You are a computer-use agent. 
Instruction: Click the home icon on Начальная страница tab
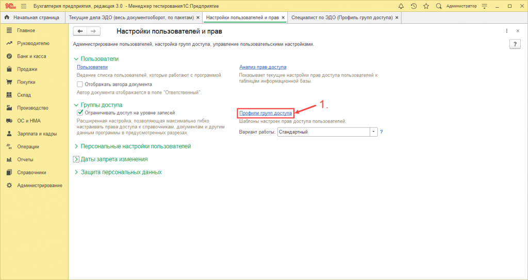(7, 17)
